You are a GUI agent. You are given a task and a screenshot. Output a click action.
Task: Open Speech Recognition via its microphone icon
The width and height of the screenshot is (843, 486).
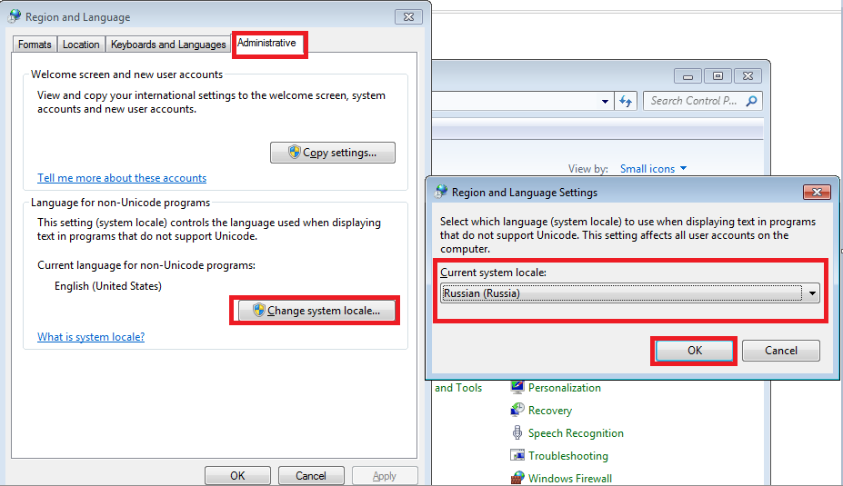point(517,433)
